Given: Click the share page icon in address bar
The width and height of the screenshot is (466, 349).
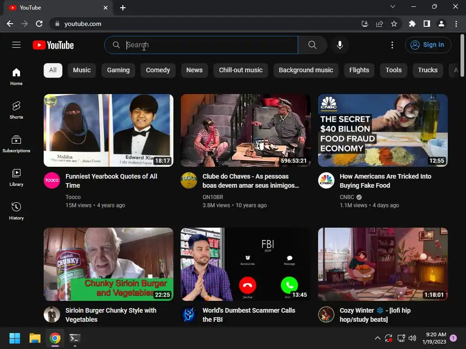Looking at the screenshot, I should click(x=380, y=24).
